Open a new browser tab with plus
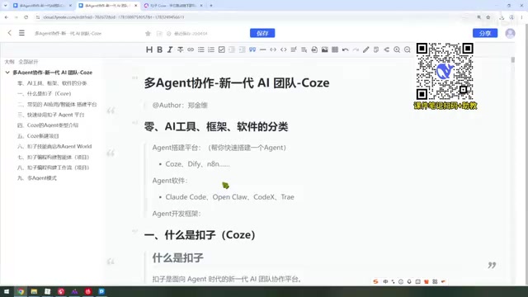 [x=211, y=6]
